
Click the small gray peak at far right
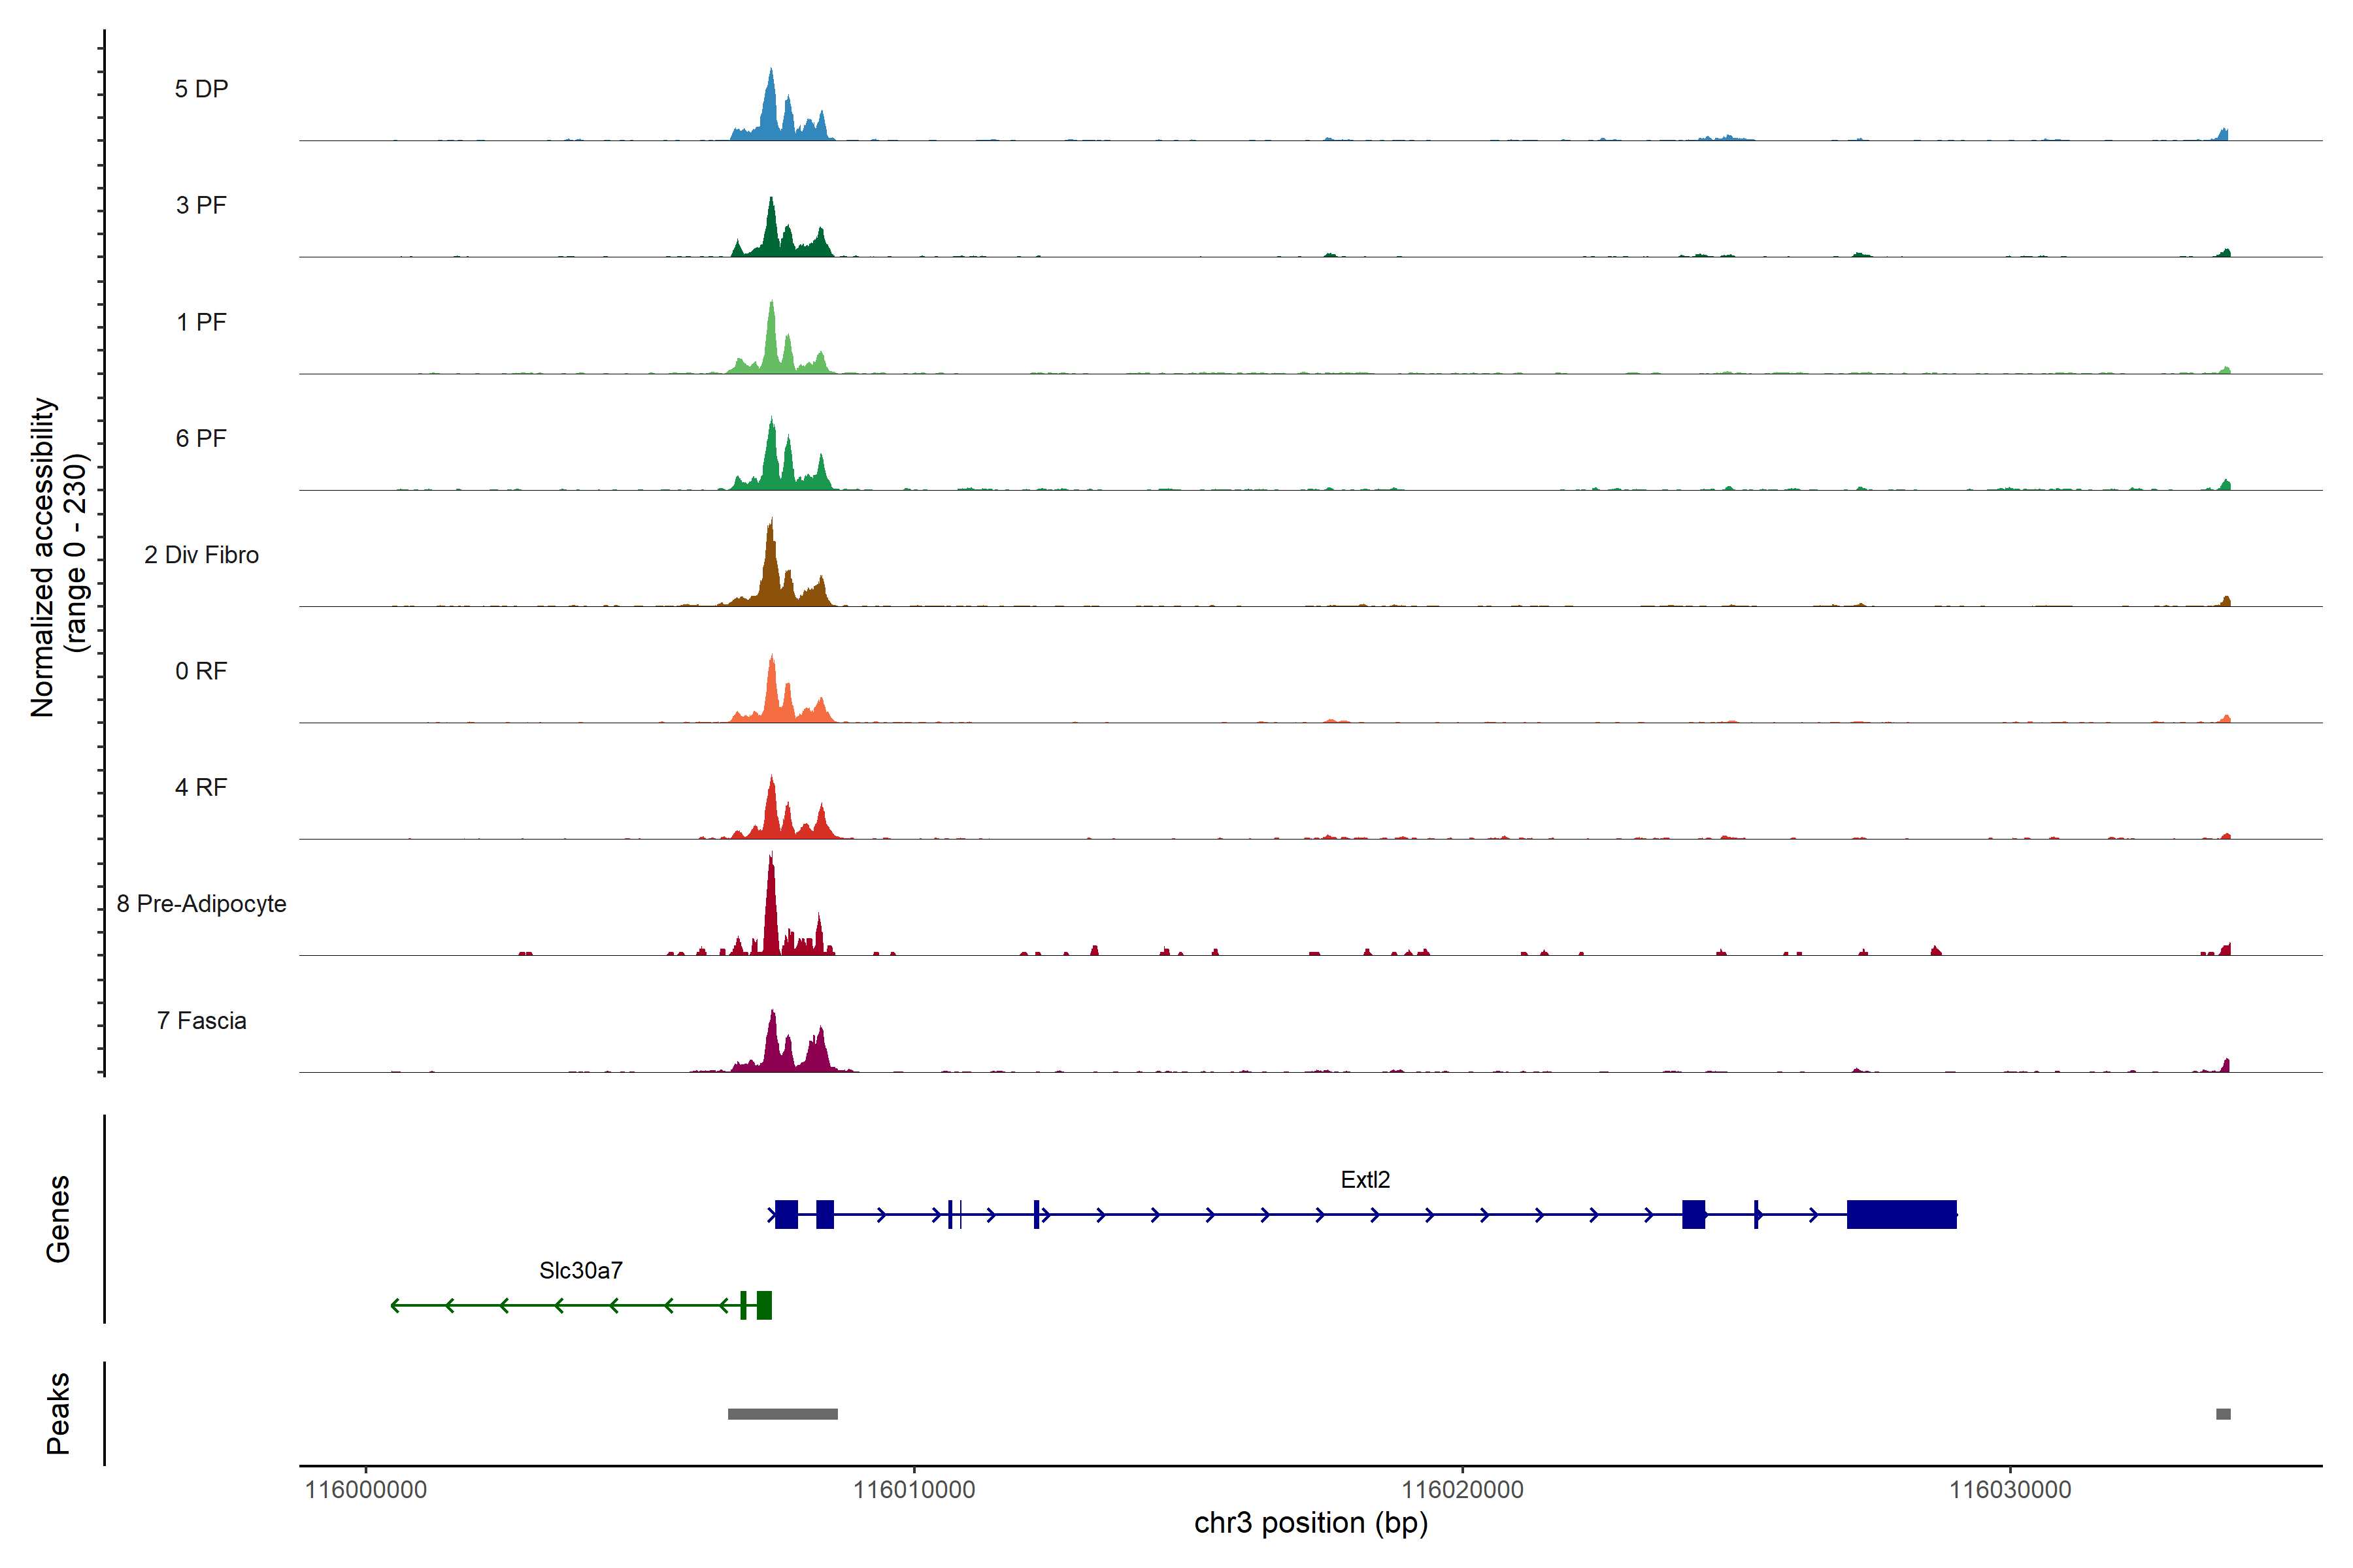point(2223,1414)
